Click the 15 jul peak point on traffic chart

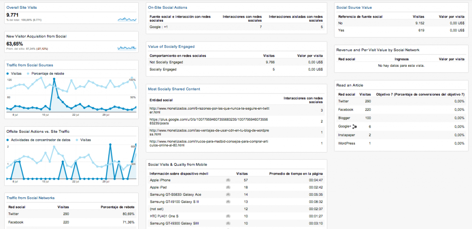[x=54, y=79]
